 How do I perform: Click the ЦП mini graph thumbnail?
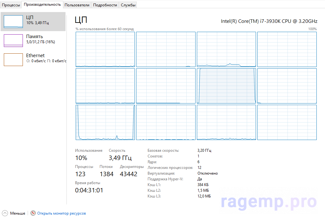pos(13,22)
